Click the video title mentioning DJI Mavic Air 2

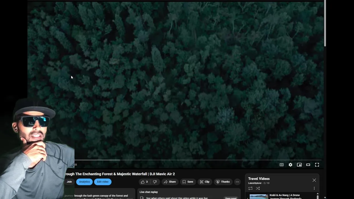pos(120,174)
